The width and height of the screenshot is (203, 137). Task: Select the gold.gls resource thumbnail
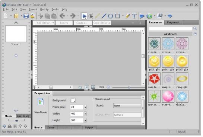tap(154, 61)
